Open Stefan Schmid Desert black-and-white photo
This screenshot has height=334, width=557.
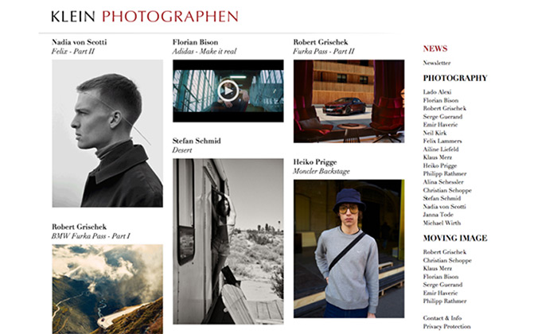[x=228, y=242]
